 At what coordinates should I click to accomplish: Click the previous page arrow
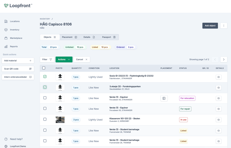point(215,59)
